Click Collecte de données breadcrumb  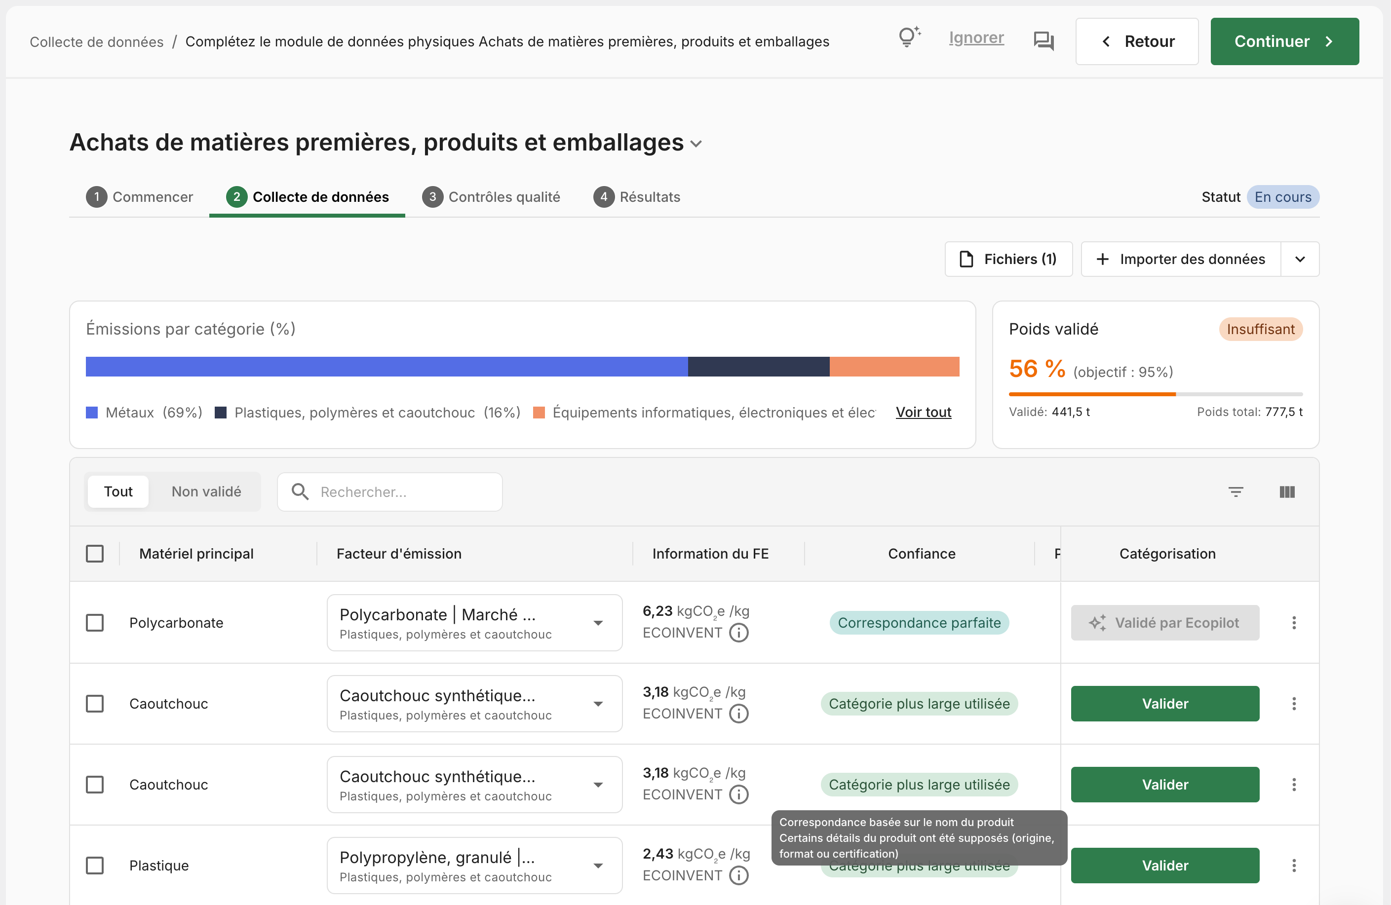coord(96,41)
